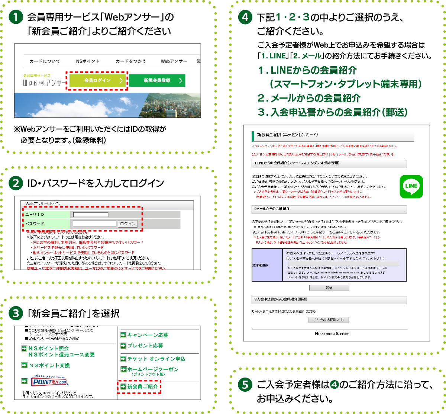446x414 pixels.
Task: Open NSポイント交換 link
Action: tap(49, 365)
